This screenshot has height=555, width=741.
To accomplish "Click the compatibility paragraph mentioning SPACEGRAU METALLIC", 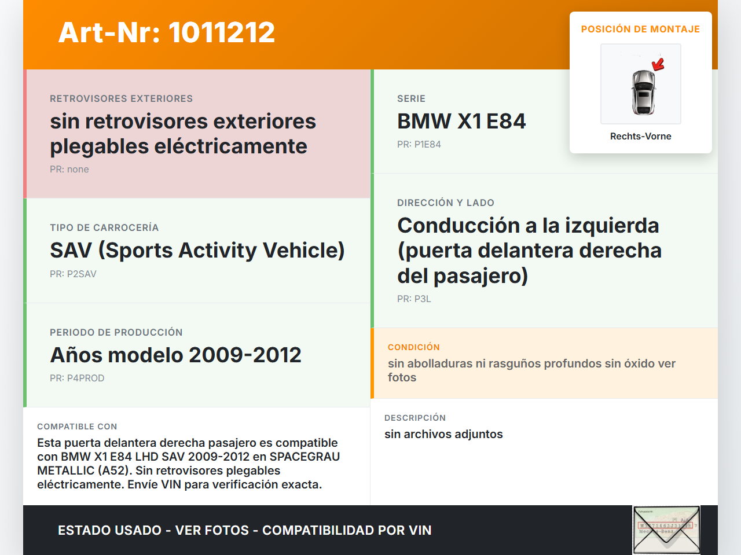I will pos(188,464).
